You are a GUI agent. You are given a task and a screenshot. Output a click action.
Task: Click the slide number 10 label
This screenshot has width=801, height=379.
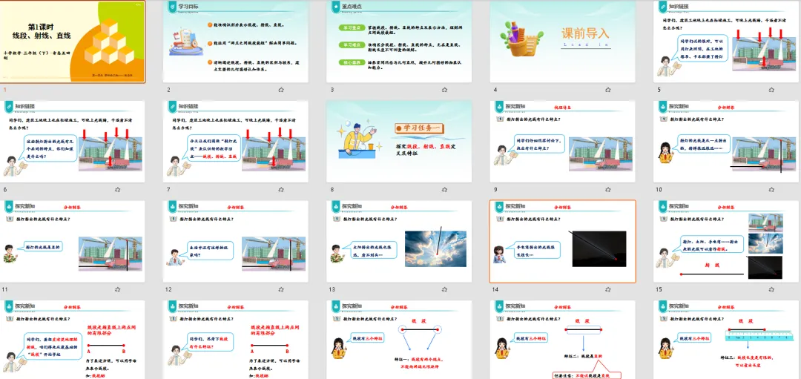coord(661,190)
